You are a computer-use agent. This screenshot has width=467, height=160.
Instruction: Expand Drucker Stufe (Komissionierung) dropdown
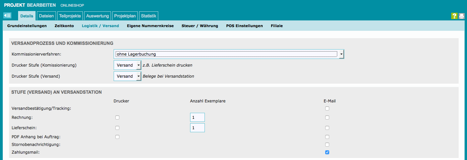pos(127,65)
